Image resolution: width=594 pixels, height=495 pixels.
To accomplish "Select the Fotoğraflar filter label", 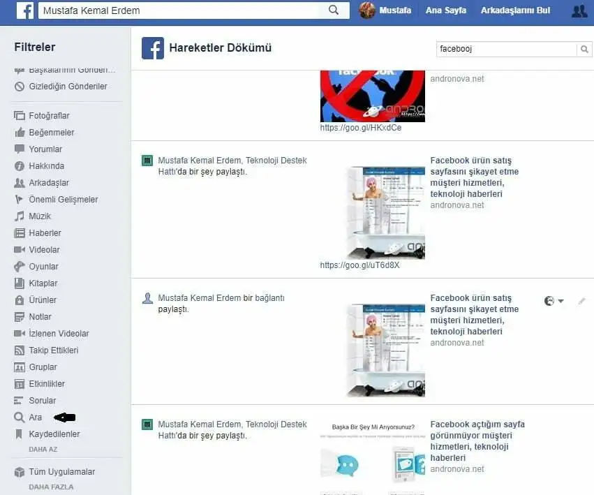I will coord(50,116).
